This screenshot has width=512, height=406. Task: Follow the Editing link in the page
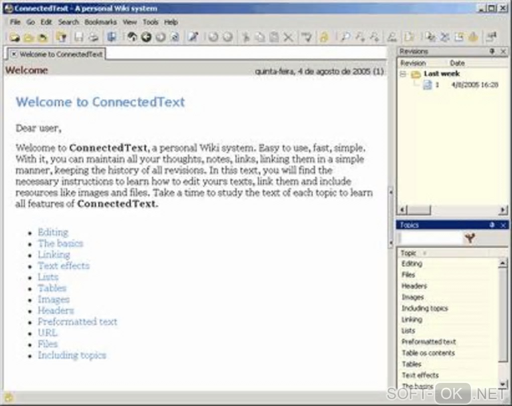coord(53,232)
